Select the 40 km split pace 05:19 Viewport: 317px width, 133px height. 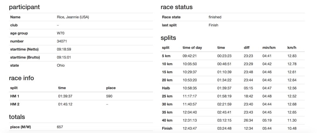click(x=267, y=120)
